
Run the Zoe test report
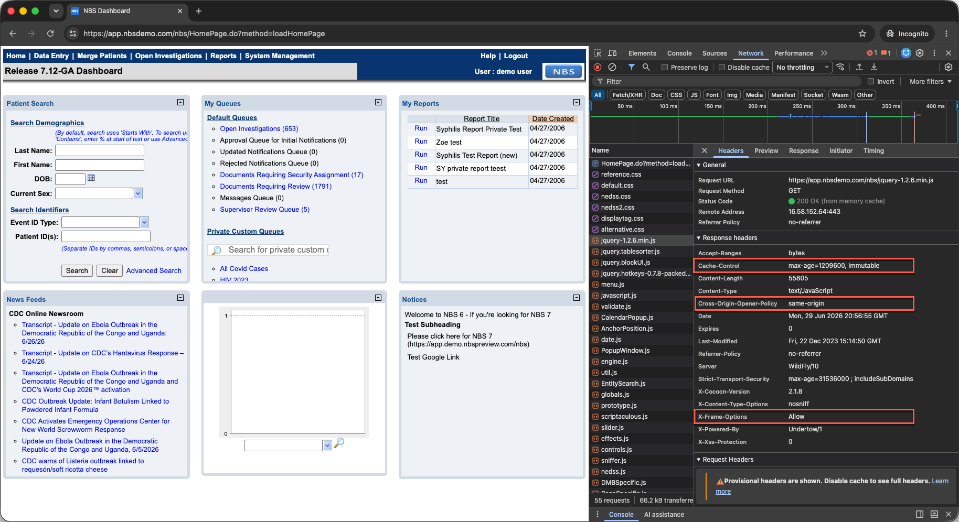pyautogui.click(x=421, y=142)
